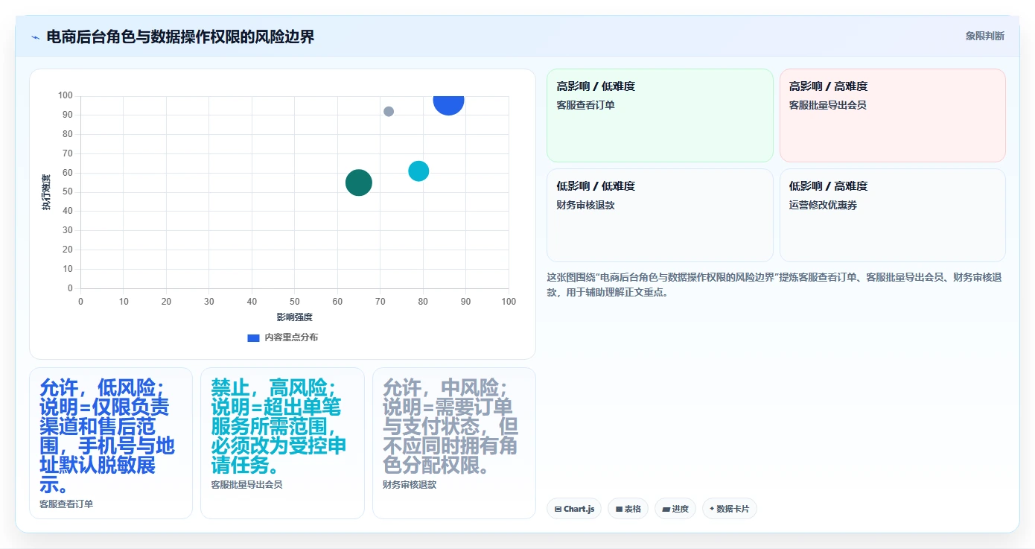Viewport: 1035px width, 549px height.
Task: Select the 高影响 / 低难度 quadrant card
Action: click(x=660, y=115)
